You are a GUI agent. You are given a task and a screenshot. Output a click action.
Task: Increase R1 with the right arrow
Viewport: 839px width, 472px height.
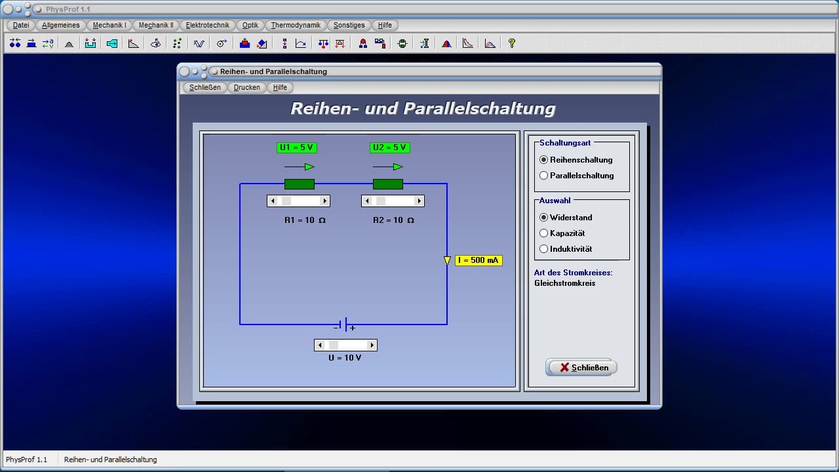tap(324, 201)
